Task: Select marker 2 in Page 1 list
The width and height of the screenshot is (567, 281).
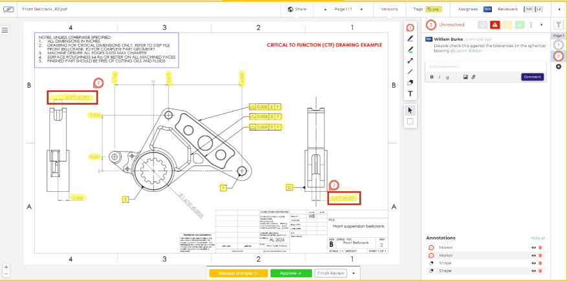Action: click(559, 56)
